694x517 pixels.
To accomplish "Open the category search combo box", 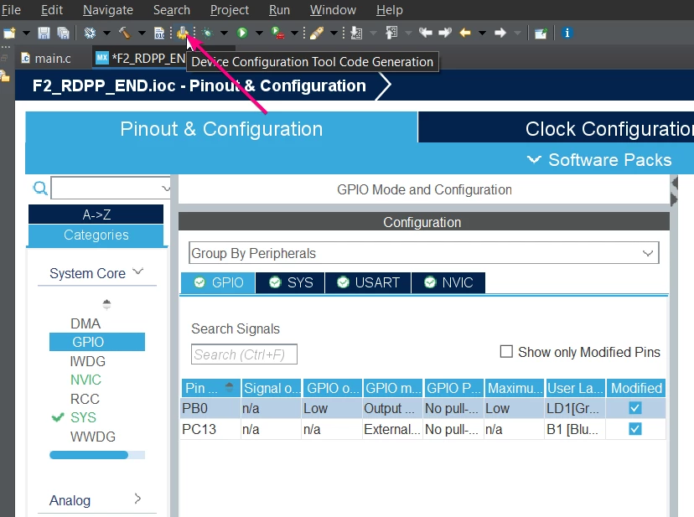I will tap(111, 189).
